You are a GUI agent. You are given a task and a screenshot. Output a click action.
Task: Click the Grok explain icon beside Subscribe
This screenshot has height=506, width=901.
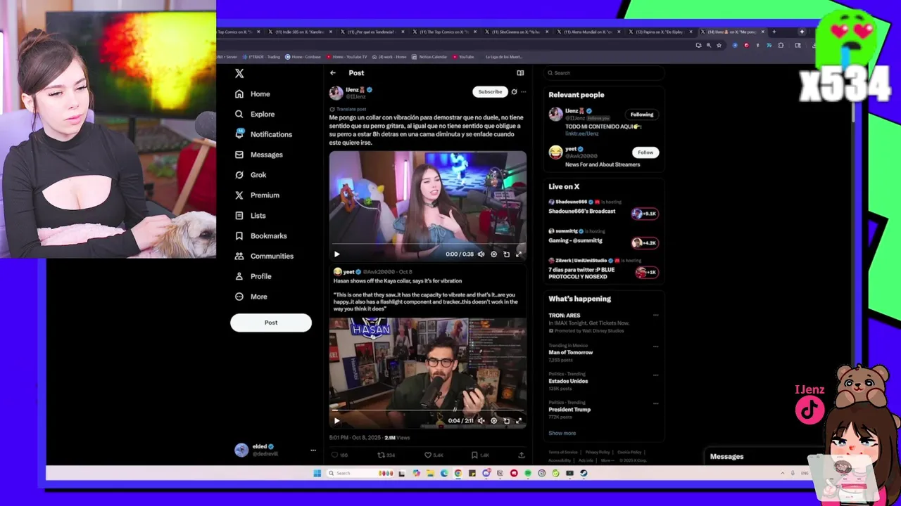click(514, 91)
